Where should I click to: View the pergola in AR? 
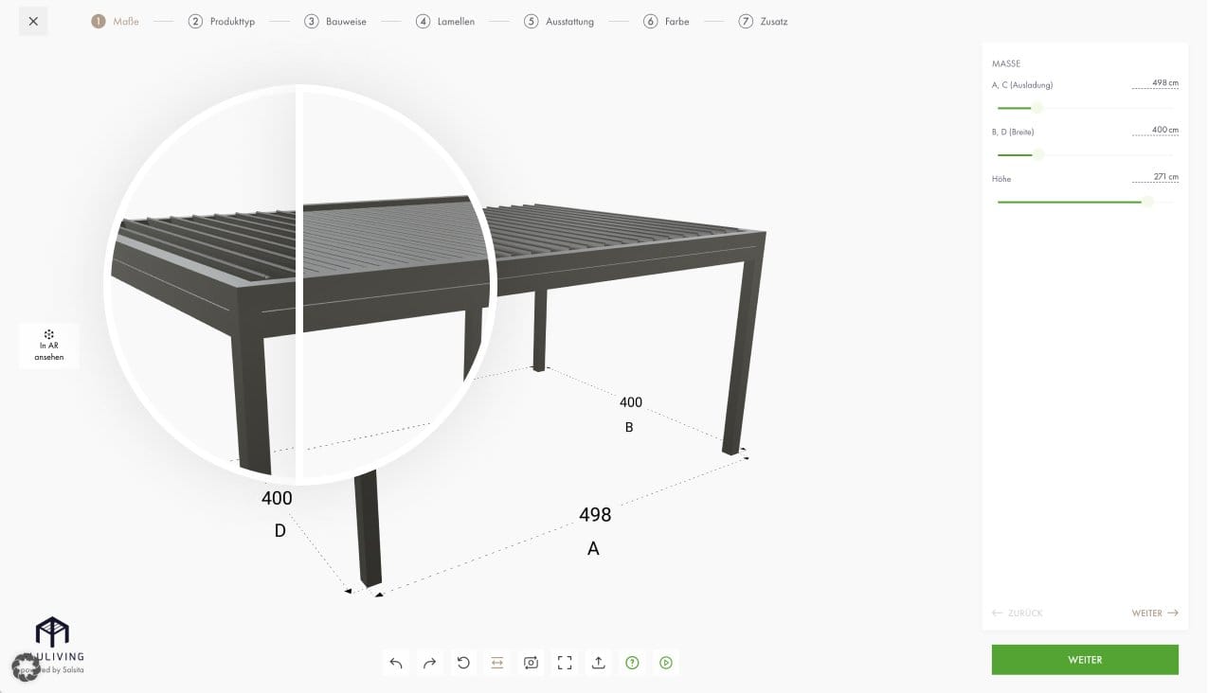48,345
